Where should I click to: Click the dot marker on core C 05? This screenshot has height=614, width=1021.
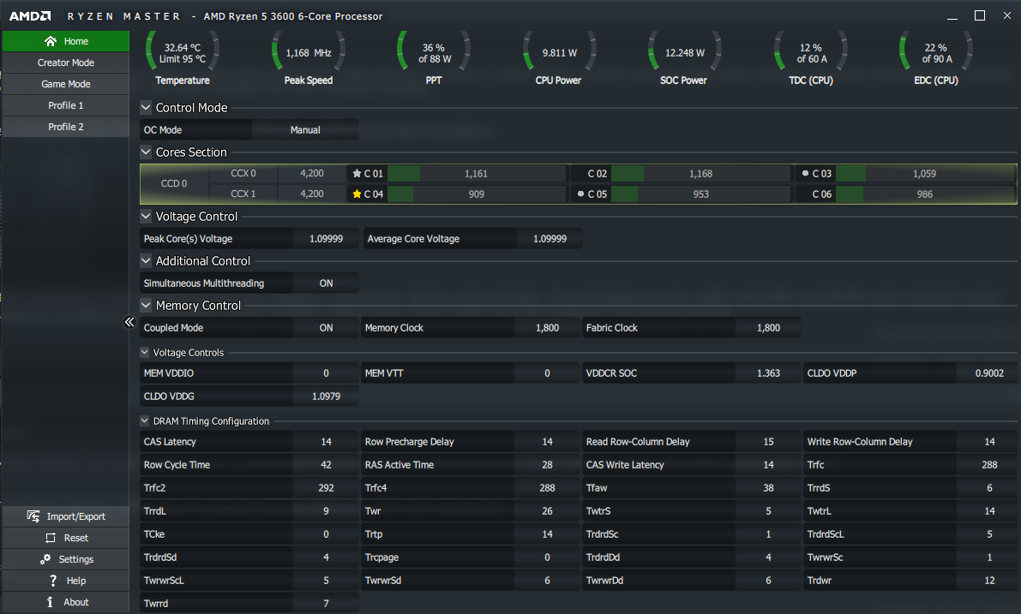click(580, 194)
